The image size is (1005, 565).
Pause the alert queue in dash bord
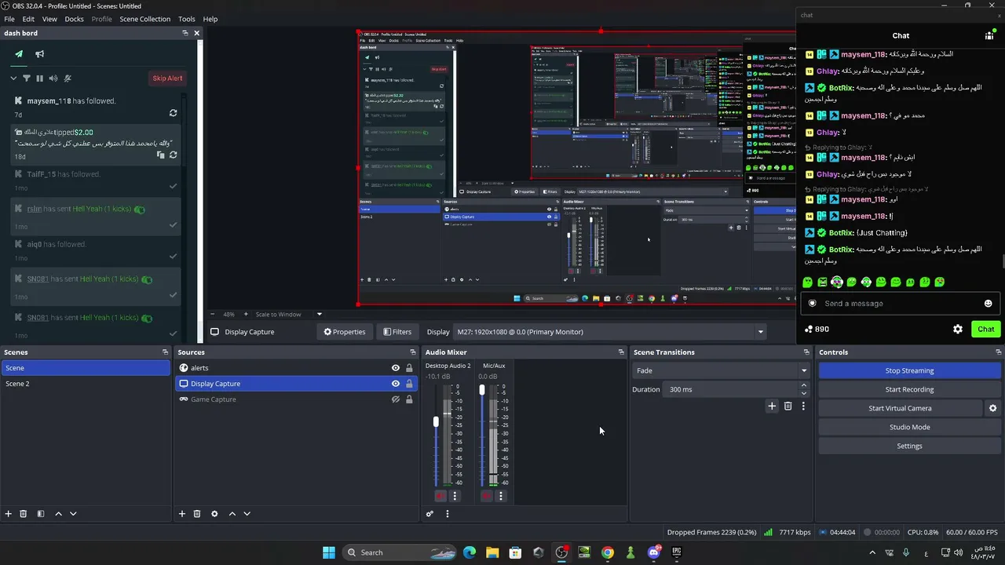(39, 78)
